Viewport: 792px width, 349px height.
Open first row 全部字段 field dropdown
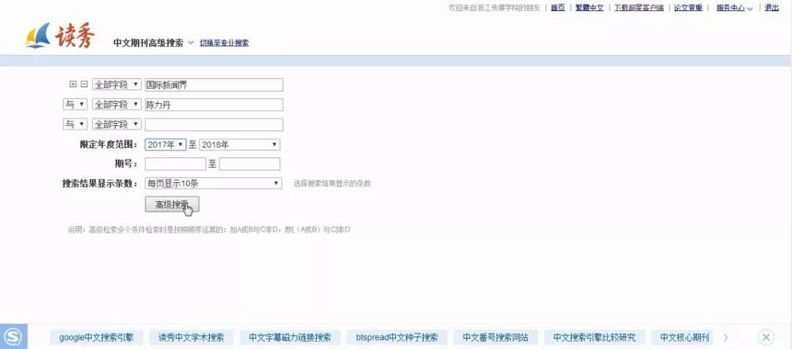[x=117, y=85]
